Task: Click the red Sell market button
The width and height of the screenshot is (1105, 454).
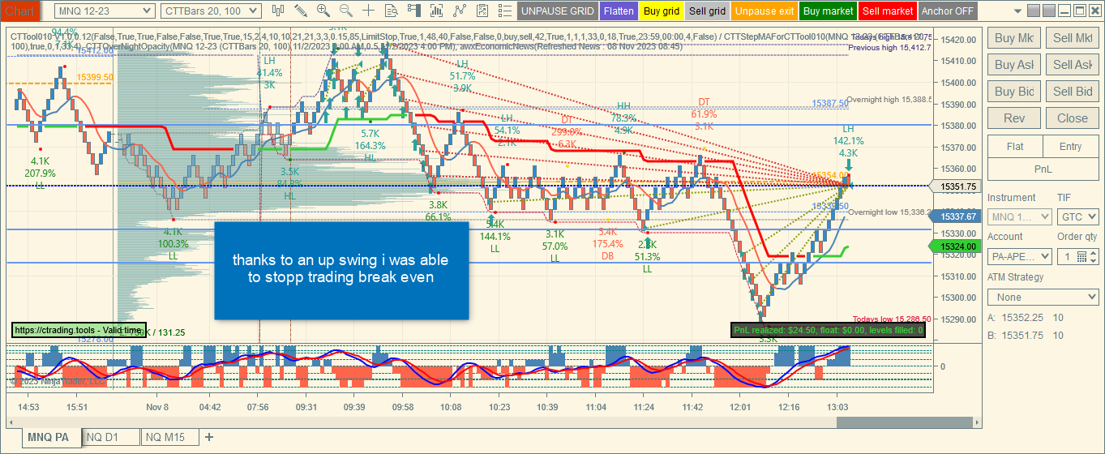Action: tap(887, 11)
